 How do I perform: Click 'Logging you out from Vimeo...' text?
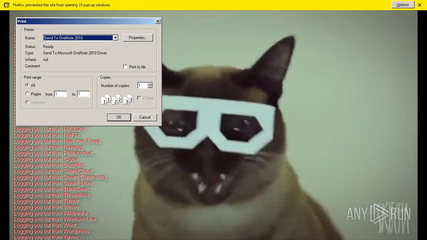pos(48,207)
